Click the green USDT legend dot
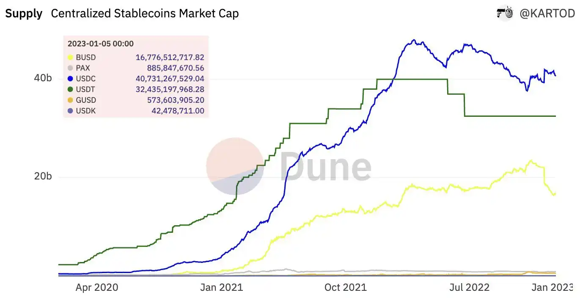This screenshot has width=580, height=298. coord(71,89)
